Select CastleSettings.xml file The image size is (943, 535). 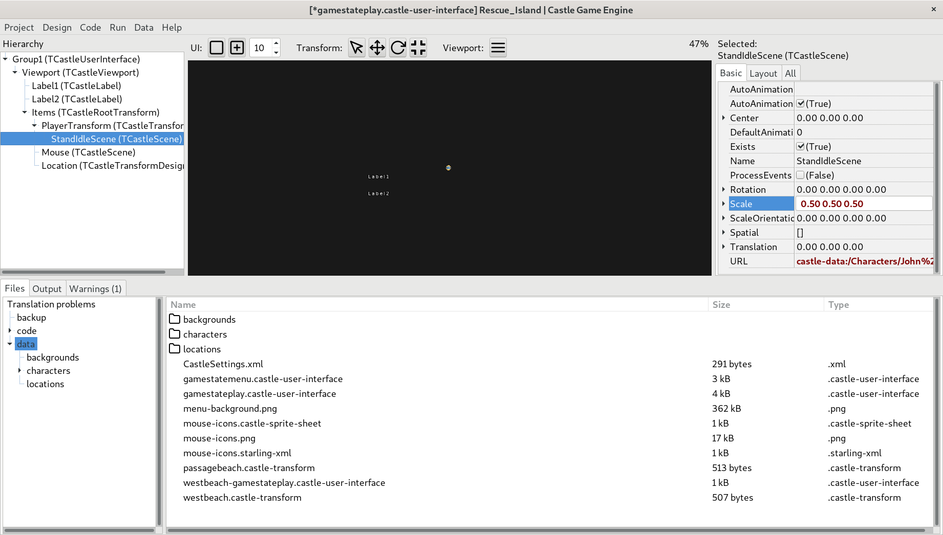223,364
